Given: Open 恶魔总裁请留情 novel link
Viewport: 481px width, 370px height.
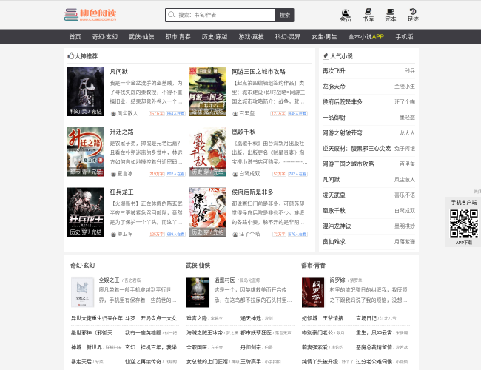Looking at the screenshot, I should coord(374,347).
